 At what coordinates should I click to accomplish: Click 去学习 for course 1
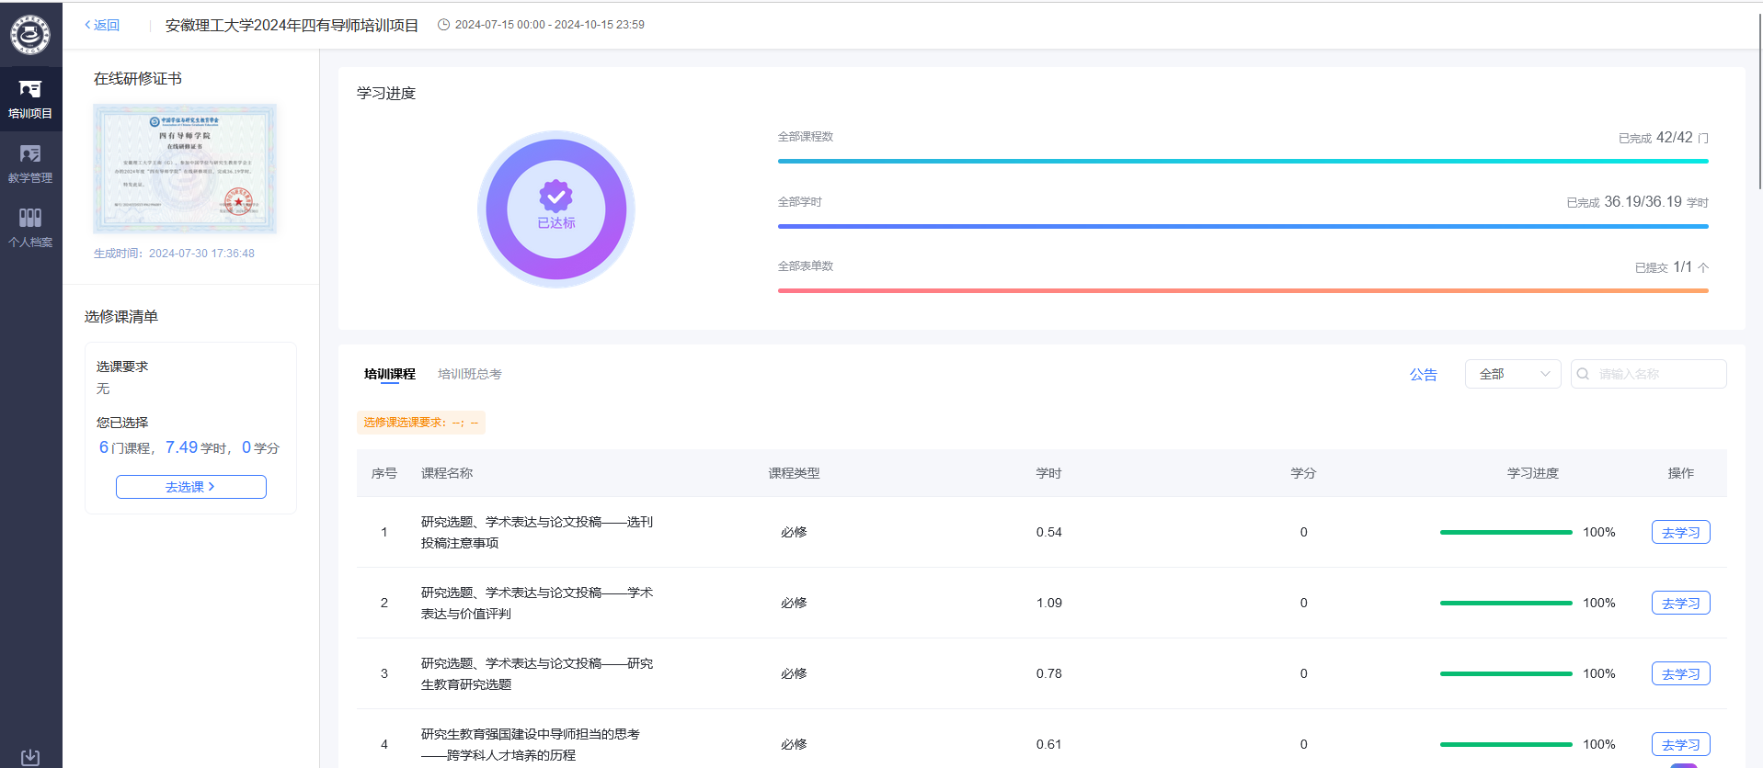pyautogui.click(x=1680, y=533)
